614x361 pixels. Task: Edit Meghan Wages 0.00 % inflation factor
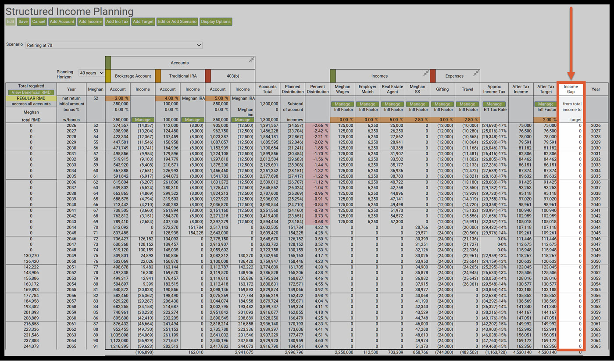[343, 119]
